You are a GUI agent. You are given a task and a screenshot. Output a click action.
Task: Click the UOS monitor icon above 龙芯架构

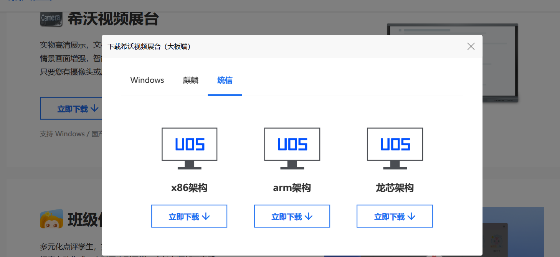pos(395,148)
